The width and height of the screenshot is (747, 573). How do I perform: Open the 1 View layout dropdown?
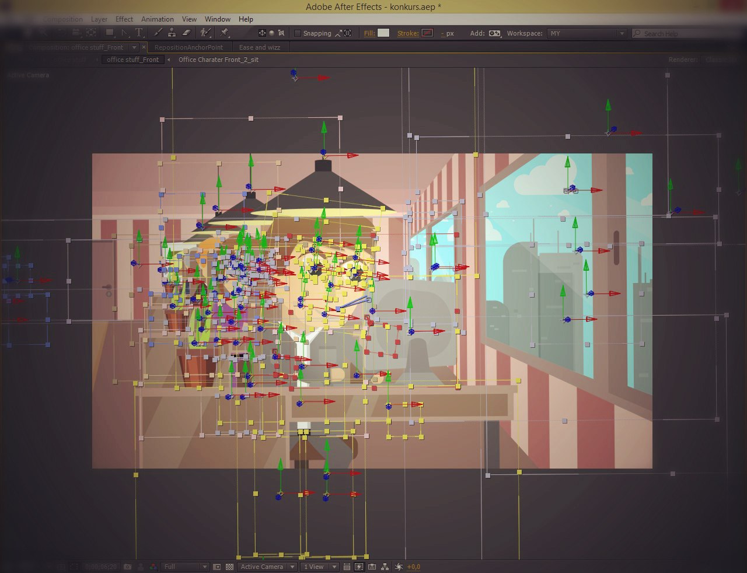coord(320,567)
